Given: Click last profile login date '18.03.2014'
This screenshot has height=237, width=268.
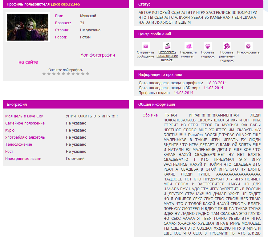Looking at the screenshot, I should click(x=217, y=83).
